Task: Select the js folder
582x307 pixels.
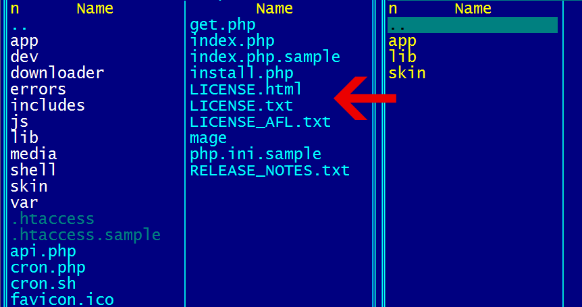Action: pyautogui.click(x=20, y=121)
